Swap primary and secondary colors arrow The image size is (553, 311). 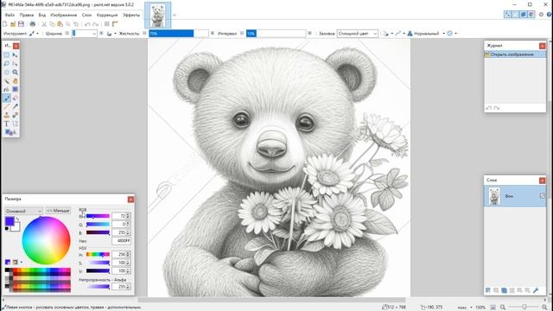(x=17, y=219)
